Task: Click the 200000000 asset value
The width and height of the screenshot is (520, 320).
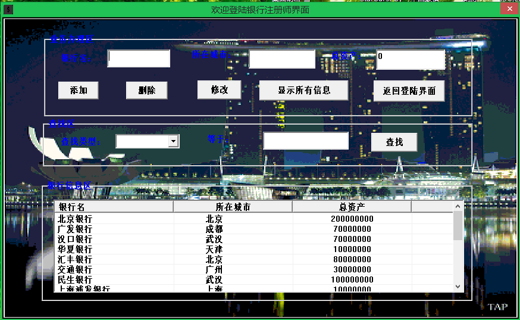Action: [x=352, y=219]
